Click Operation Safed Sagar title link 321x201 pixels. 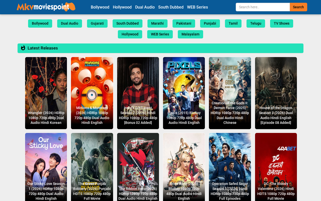pyautogui.click(x=230, y=191)
